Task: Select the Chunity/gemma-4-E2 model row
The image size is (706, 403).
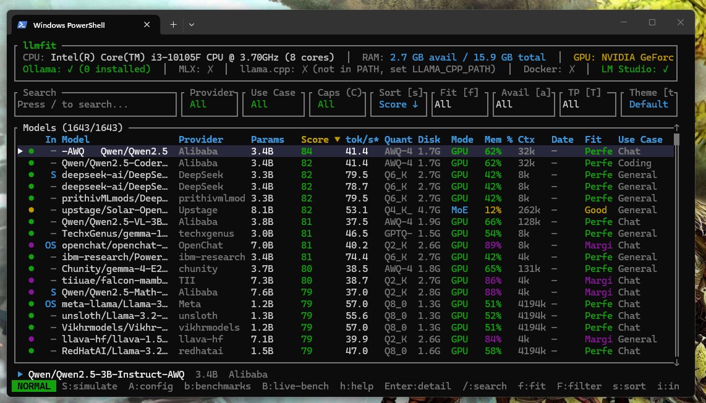Action: click(x=346, y=268)
